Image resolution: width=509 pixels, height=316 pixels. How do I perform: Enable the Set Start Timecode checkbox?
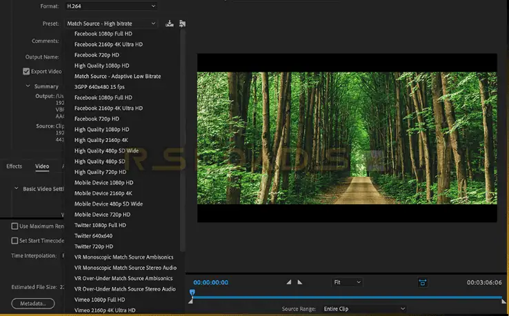pyautogui.click(x=14, y=241)
